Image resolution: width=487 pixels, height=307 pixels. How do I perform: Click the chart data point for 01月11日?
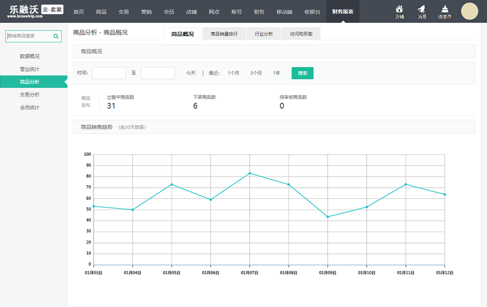(406, 185)
